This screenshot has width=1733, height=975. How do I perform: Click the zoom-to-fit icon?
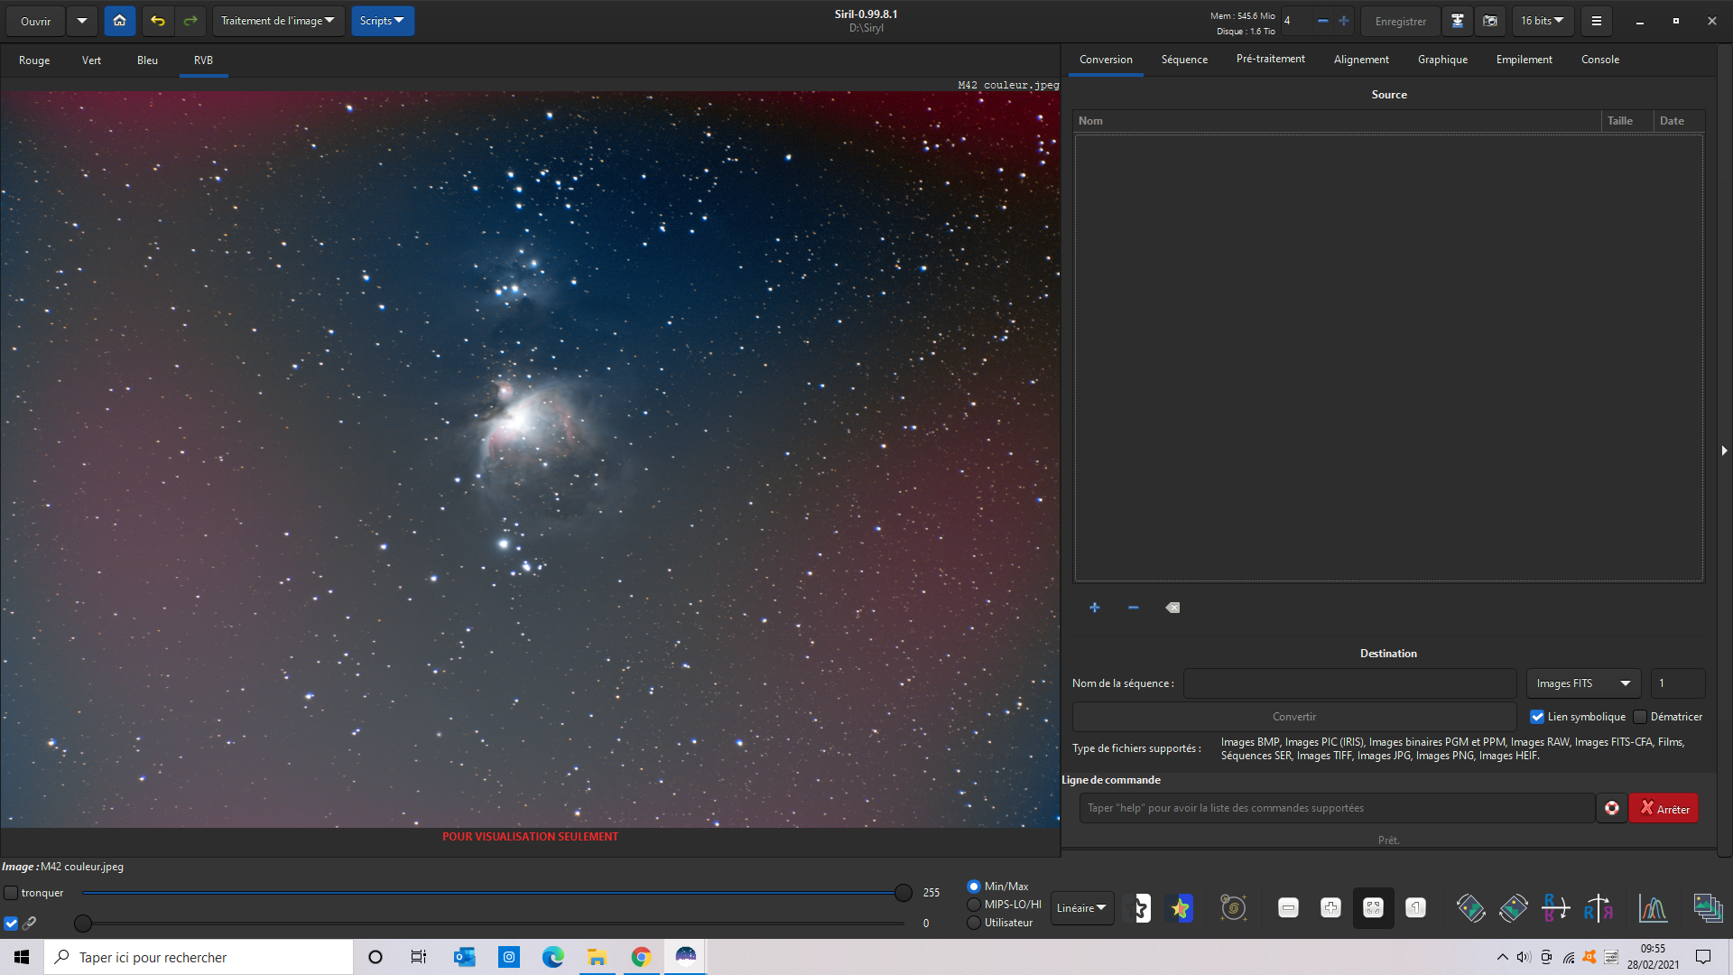tap(1373, 908)
